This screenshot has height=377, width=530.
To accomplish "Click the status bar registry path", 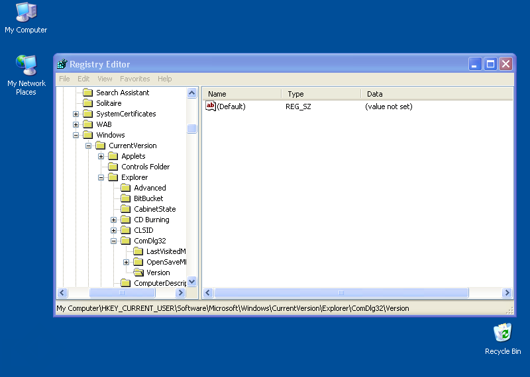I will [x=233, y=308].
